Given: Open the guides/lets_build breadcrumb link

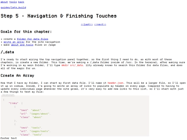Looking at the screenshot, I should pos(13,8).
